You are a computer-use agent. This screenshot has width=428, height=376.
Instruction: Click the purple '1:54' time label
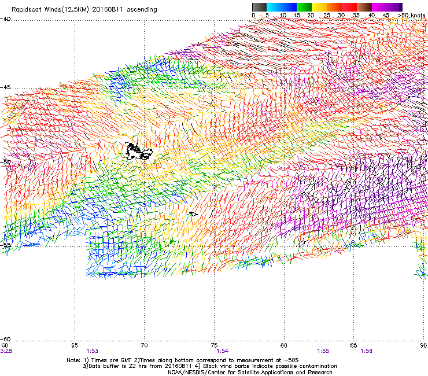click(x=223, y=351)
